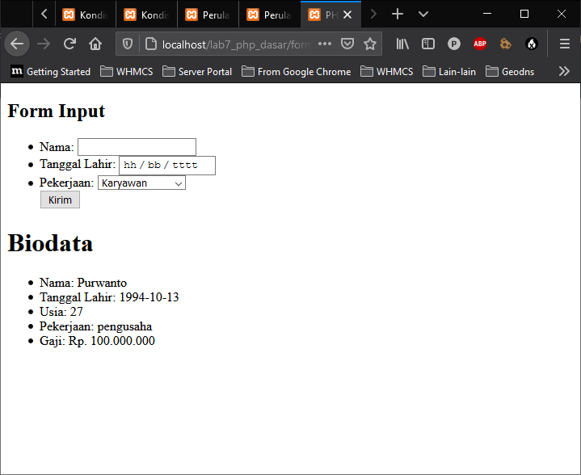Close the active PH tab
The height and width of the screenshot is (475, 581).
tap(347, 15)
